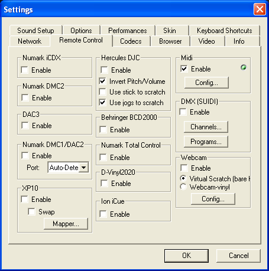The image size is (269, 271).
Task: Open the Keyboard Shortcuts tab
Action: [225, 31]
